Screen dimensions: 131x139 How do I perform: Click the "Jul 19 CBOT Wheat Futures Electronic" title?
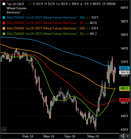[x=16, y=8]
